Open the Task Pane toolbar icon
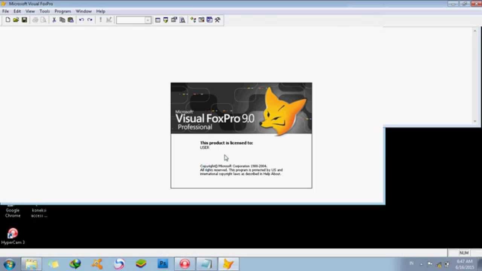Viewport: 482px width, 271px height. [x=209, y=20]
